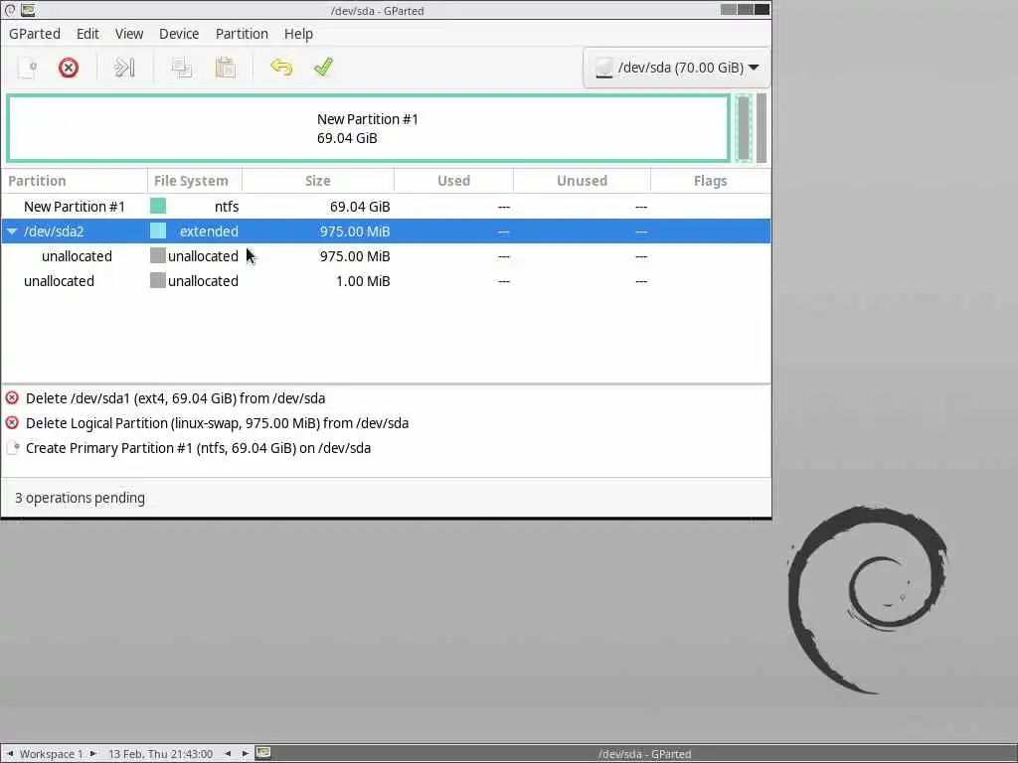Open the Partition menu
This screenshot has width=1018, height=763.
click(242, 34)
